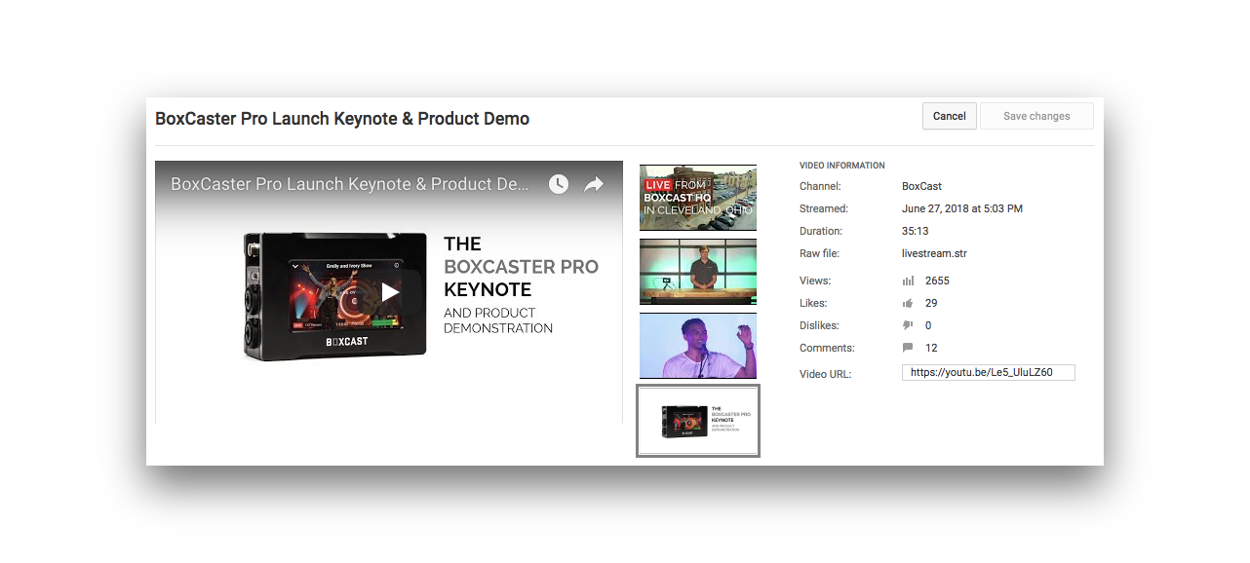Click the dislikes count 0
1250x563 pixels.
tap(928, 325)
